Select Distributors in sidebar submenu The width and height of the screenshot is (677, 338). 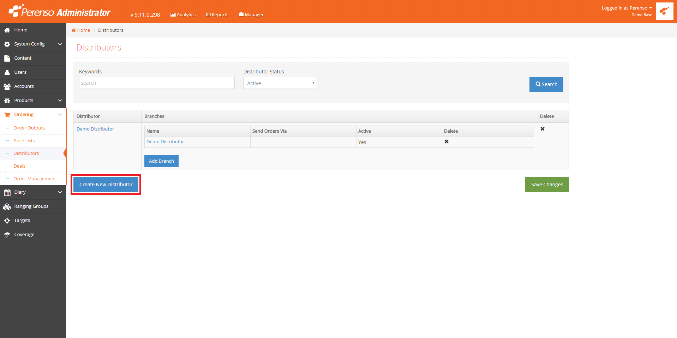pyautogui.click(x=26, y=153)
